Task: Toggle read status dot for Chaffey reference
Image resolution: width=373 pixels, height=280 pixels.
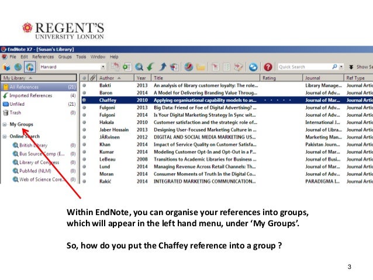Action: coord(84,100)
